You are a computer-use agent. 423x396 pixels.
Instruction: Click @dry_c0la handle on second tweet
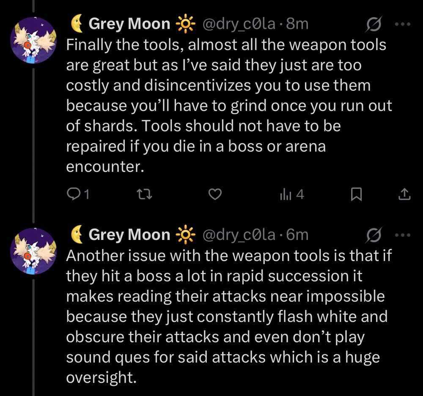coord(239,234)
